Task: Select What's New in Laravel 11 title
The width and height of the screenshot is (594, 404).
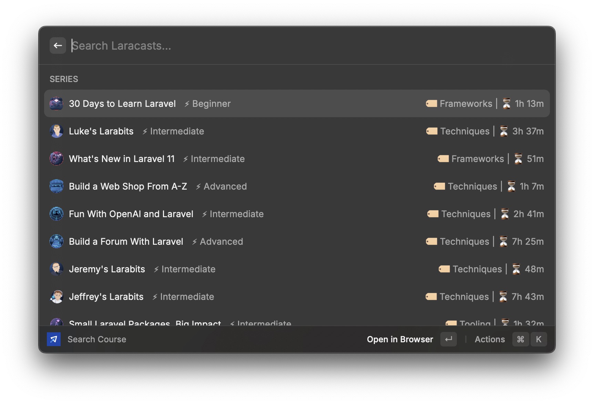Action: click(122, 159)
